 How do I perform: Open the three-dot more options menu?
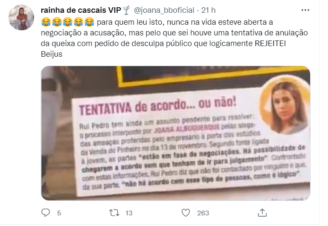(x=305, y=10)
